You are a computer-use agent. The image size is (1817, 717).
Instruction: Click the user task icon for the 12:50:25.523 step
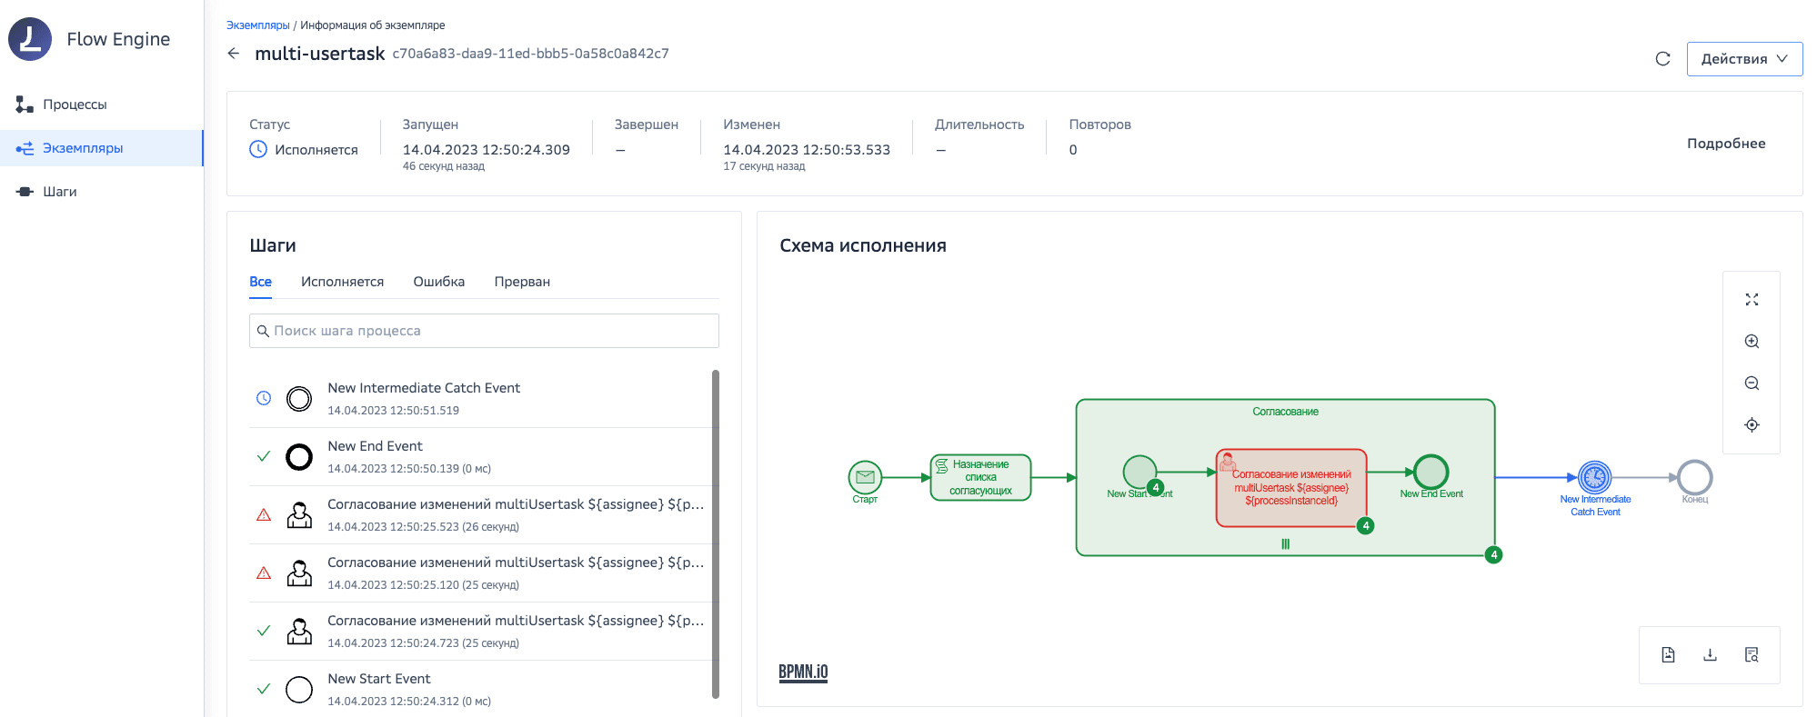pos(299,515)
